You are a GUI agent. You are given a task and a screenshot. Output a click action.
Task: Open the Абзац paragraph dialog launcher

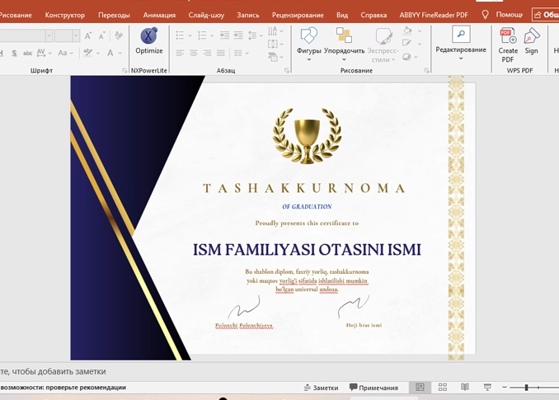287,70
